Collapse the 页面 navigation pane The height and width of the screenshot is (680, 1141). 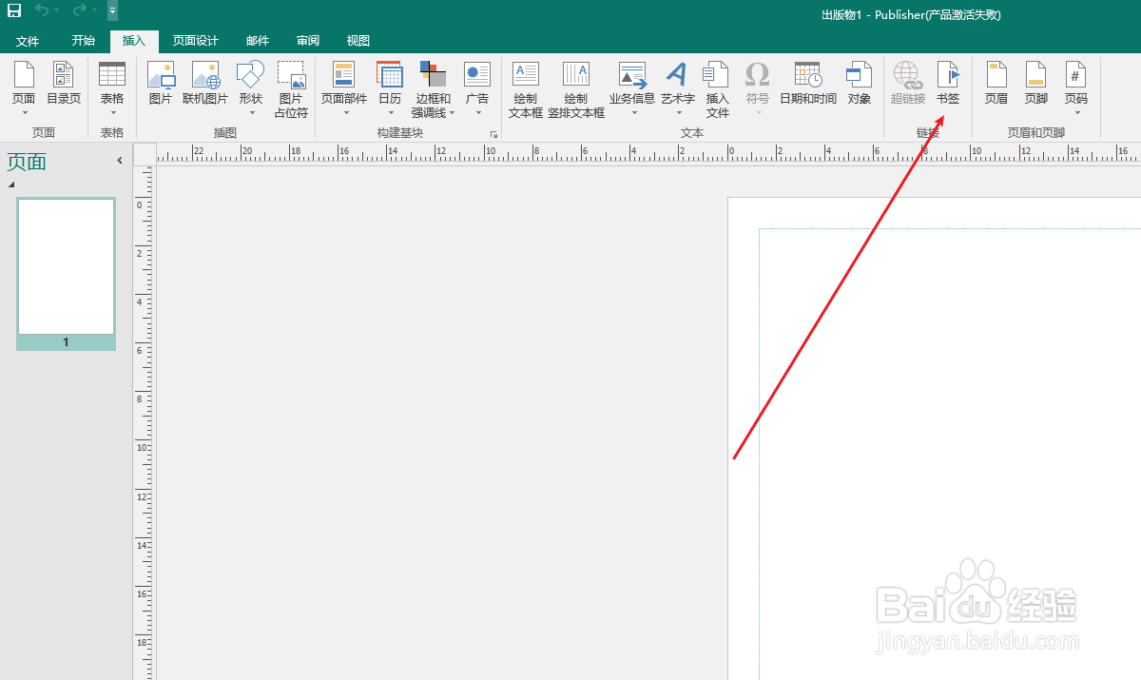click(120, 161)
